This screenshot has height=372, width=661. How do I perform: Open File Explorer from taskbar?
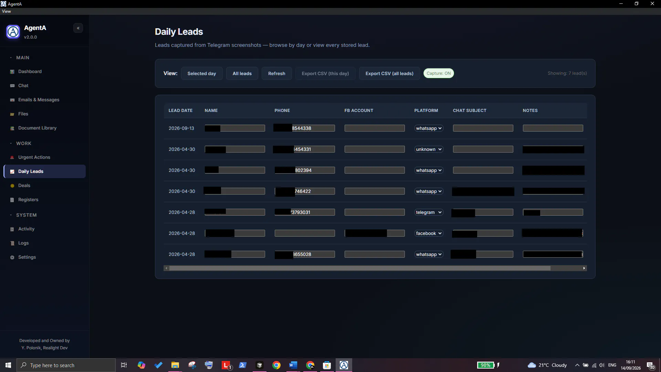click(175, 365)
